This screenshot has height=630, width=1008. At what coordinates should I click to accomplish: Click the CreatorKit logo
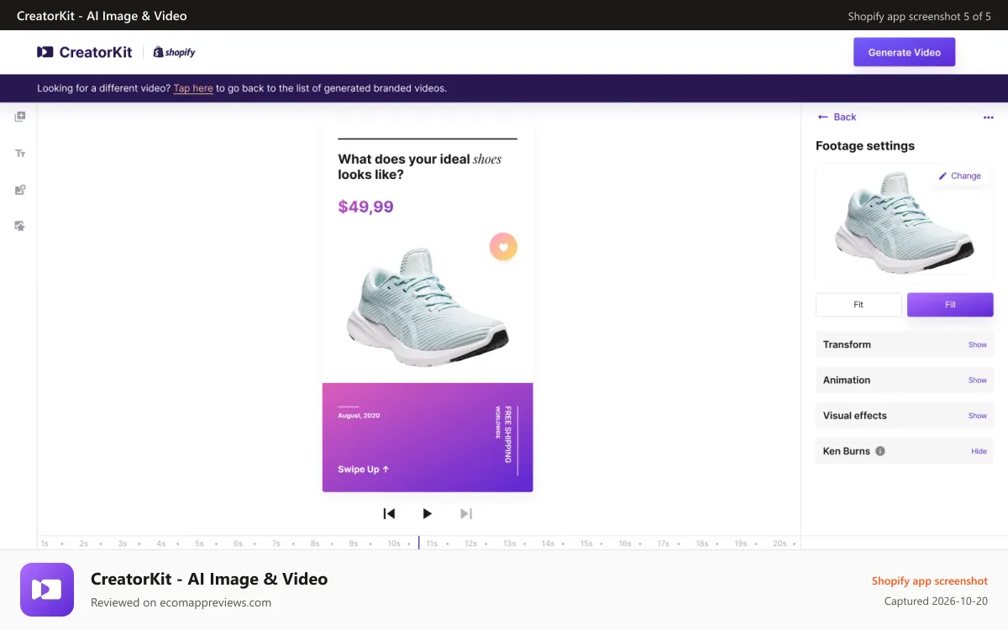click(x=85, y=52)
